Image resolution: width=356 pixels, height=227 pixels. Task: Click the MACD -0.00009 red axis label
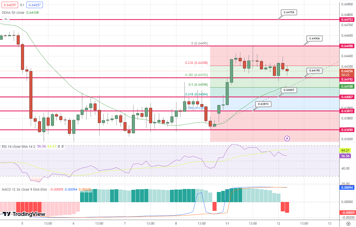click(x=347, y=213)
